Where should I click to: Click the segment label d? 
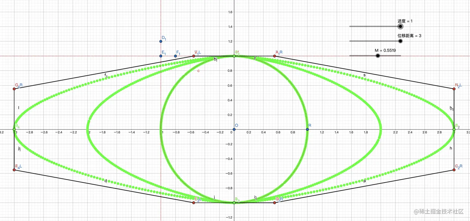click(x=106, y=181)
